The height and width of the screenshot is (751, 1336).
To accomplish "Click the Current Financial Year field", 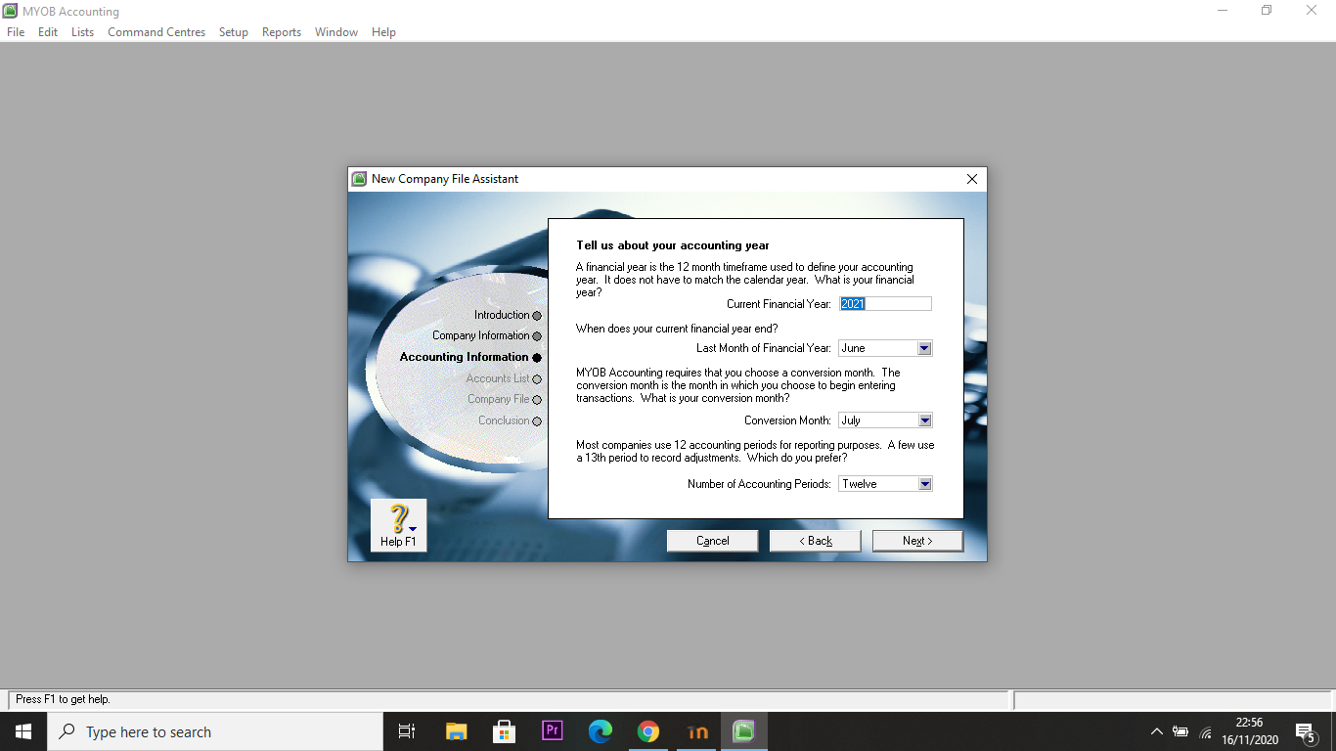I will tap(885, 304).
